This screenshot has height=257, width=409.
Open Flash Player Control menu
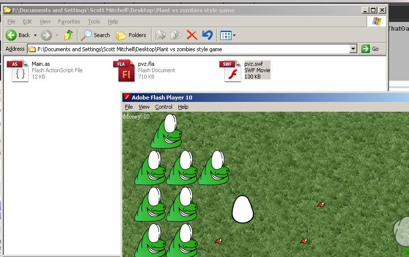point(164,107)
